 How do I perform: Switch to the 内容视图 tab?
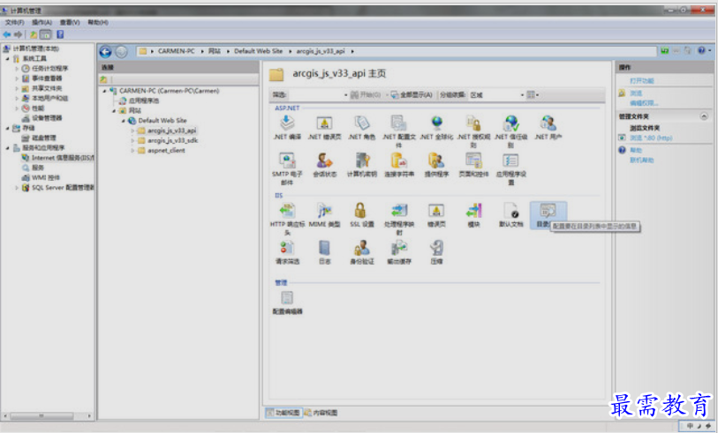[321, 413]
